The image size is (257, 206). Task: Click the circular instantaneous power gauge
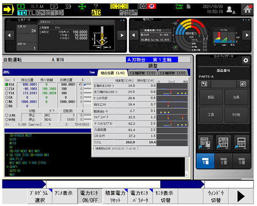click(x=191, y=35)
